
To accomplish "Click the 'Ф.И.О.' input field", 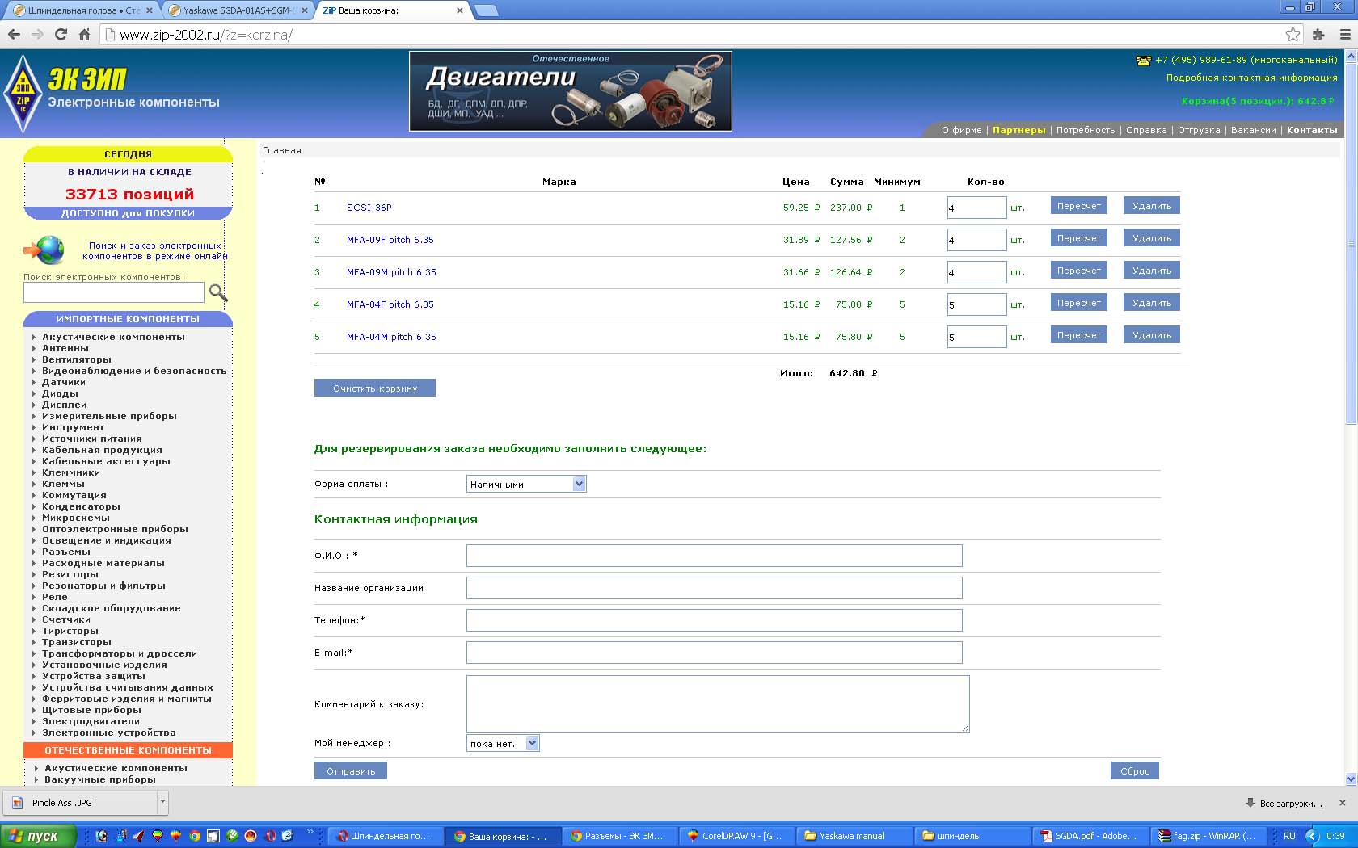I will 715,556.
